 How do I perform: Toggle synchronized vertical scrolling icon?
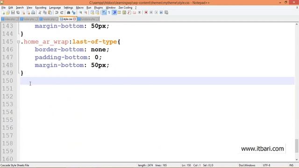pos(92,13)
